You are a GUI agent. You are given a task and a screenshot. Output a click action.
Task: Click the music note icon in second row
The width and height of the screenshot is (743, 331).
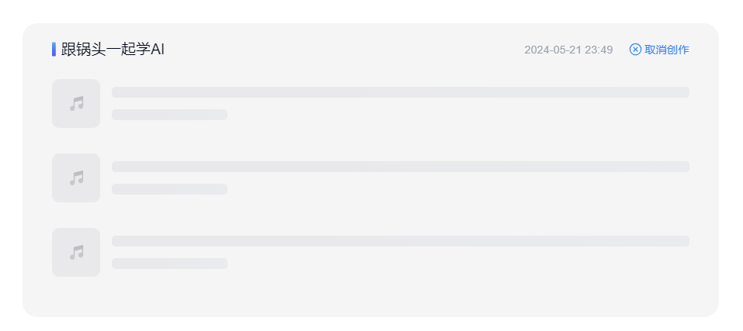pos(76,178)
